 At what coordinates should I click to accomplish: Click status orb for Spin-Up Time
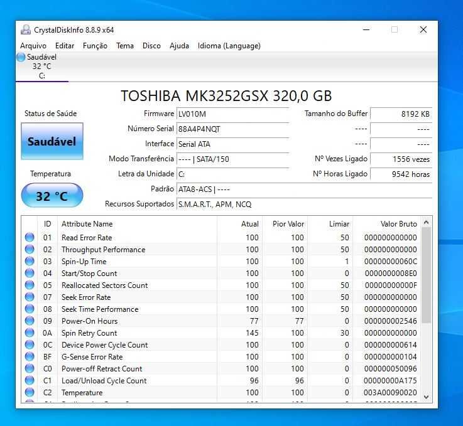click(30, 261)
